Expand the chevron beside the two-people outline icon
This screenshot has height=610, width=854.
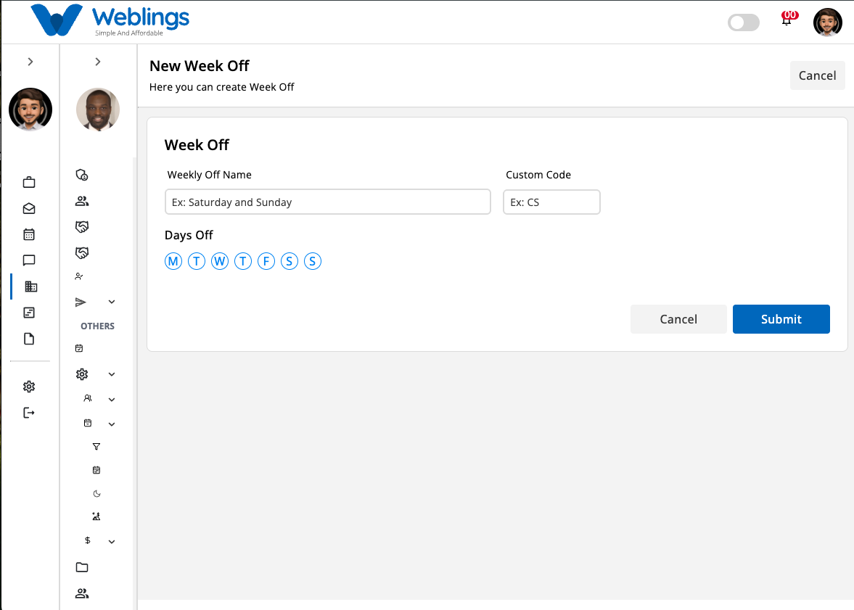[x=112, y=399]
